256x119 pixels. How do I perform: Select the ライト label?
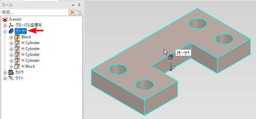[x=20, y=78]
